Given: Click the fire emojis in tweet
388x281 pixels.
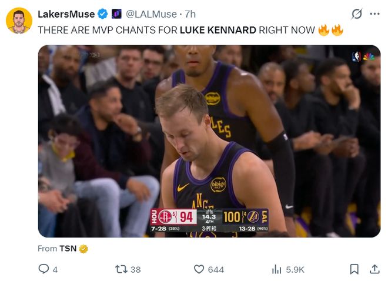Looking at the screenshot, I should (x=330, y=29).
